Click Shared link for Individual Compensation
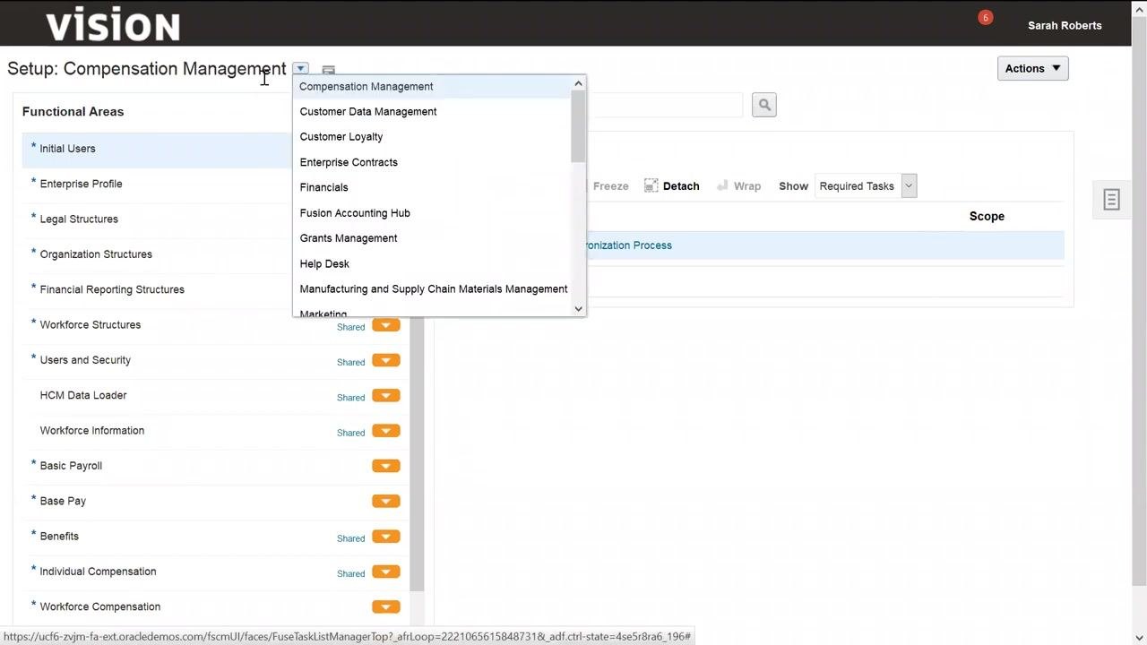 click(x=350, y=573)
